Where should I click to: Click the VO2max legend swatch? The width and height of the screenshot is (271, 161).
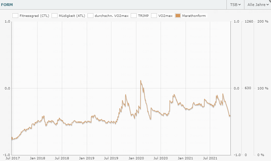point(154,16)
